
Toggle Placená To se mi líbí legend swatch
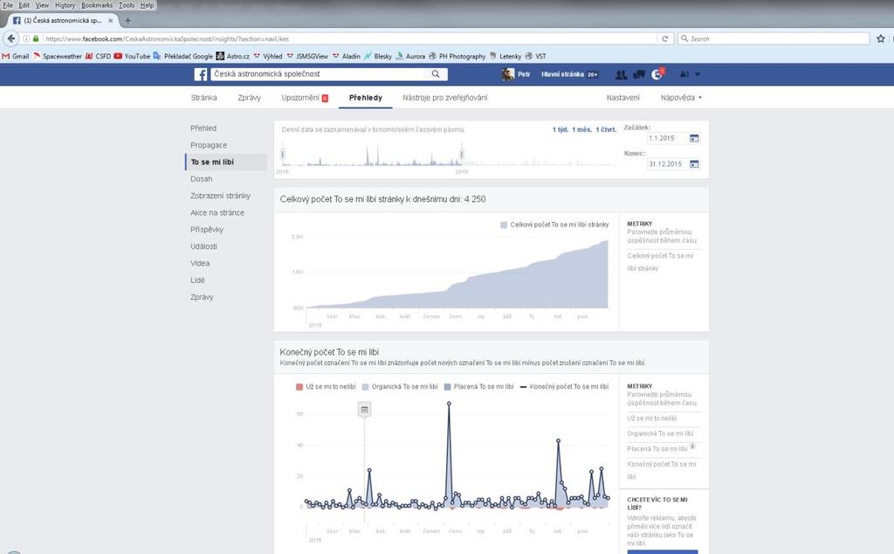pyautogui.click(x=448, y=387)
